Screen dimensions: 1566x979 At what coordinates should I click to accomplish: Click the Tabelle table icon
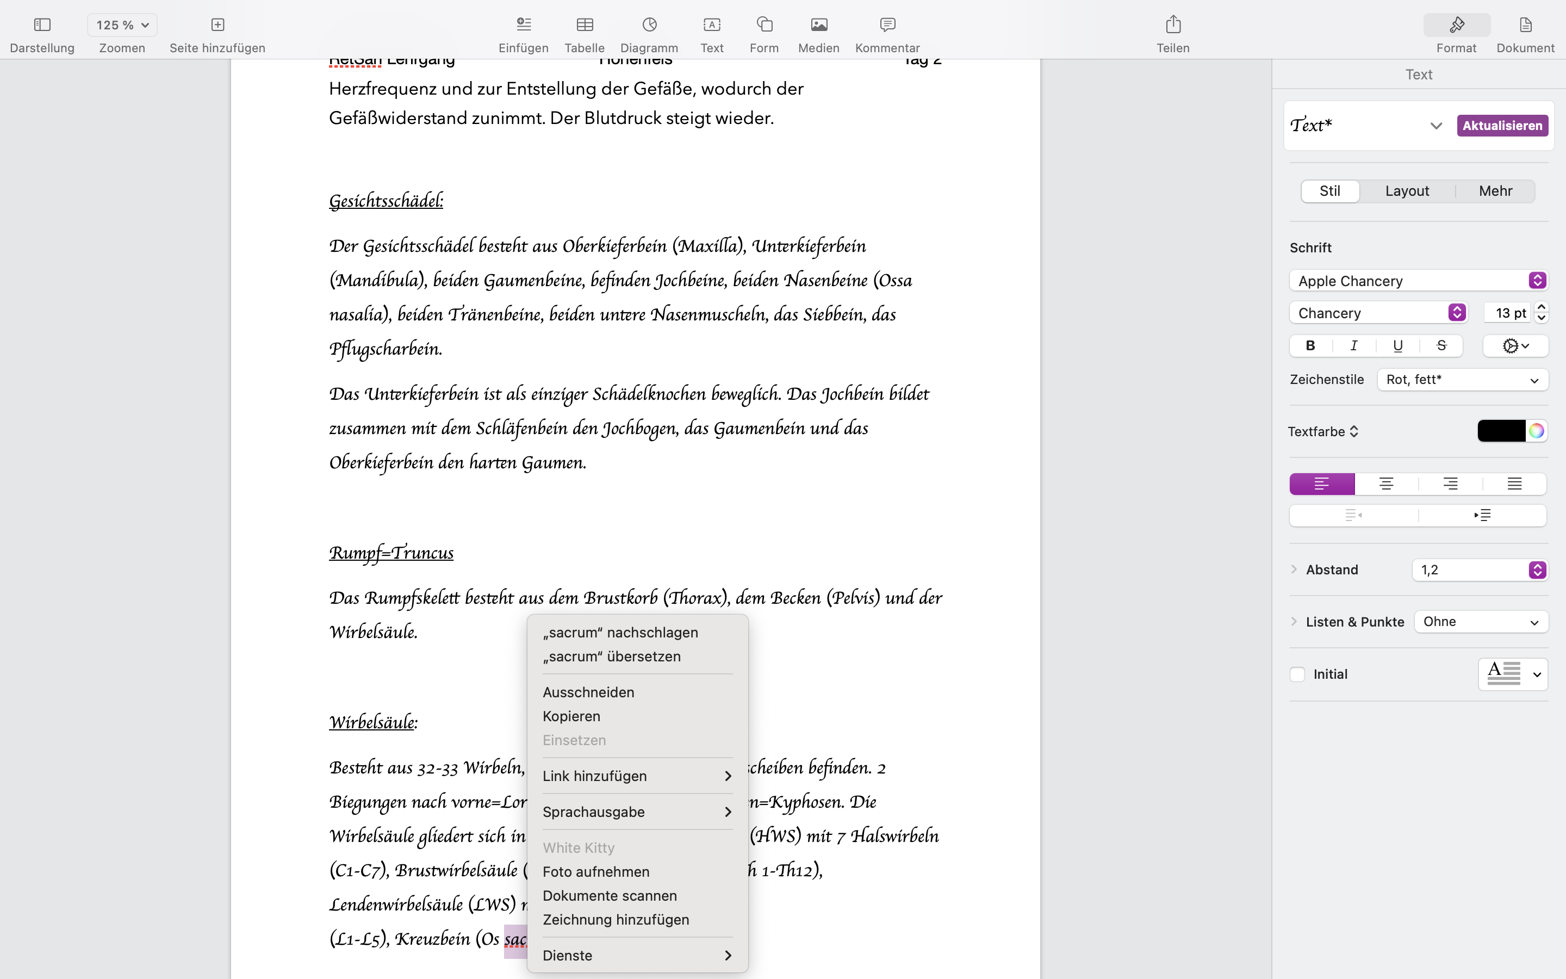click(585, 25)
